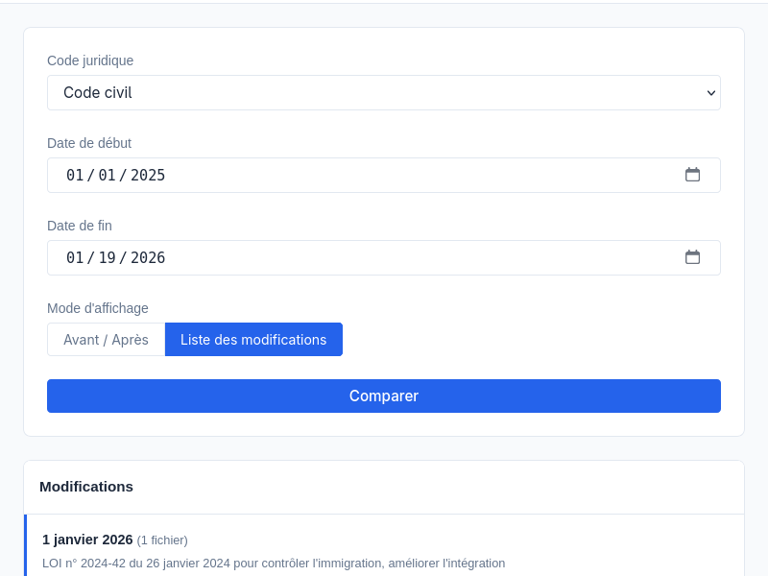
Task: Open the calendar picker for Date de début
Action: (692, 175)
